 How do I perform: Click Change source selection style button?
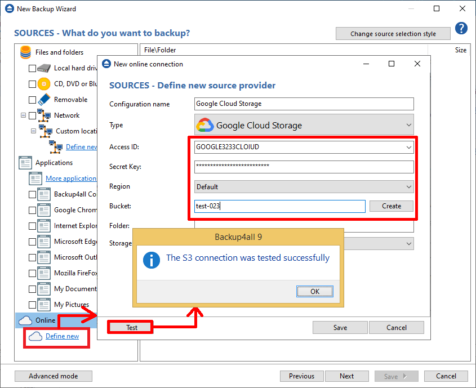coord(393,34)
